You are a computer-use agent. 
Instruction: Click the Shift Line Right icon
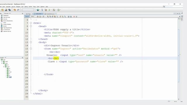(x=71, y=17)
